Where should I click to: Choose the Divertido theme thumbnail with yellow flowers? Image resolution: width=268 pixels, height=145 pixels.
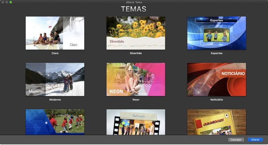pyautogui.click(x=136, y=33)
